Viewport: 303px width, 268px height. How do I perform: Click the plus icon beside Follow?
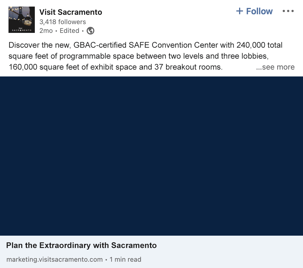coord(240,11)
